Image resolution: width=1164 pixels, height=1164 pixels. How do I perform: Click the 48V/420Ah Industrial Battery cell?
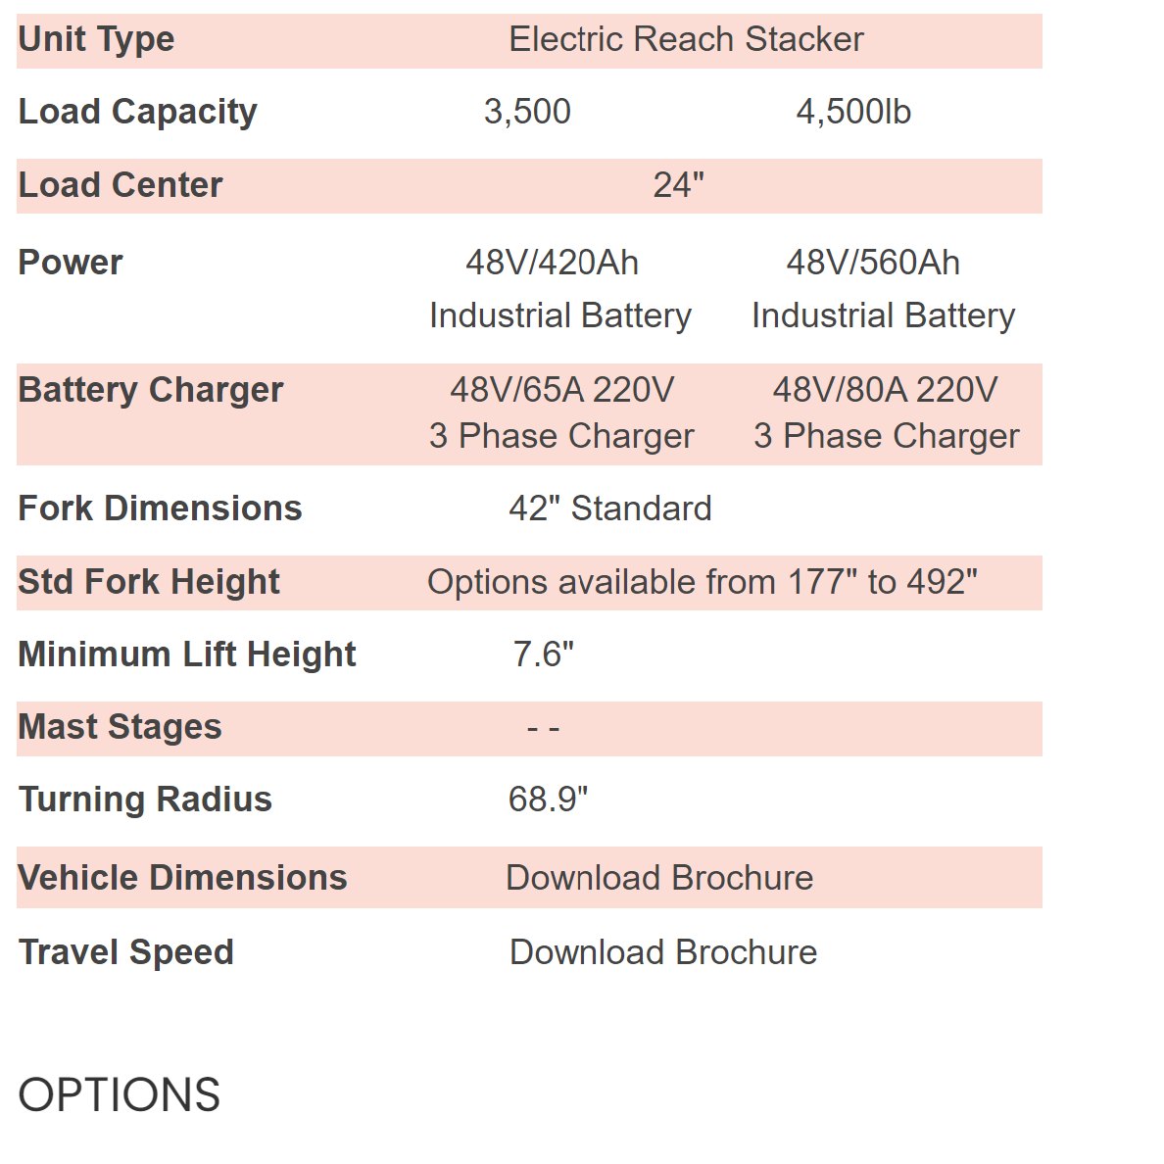click(x=559, y=289)
